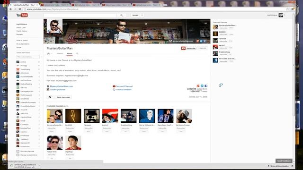Open the I make pictures link

57,90
